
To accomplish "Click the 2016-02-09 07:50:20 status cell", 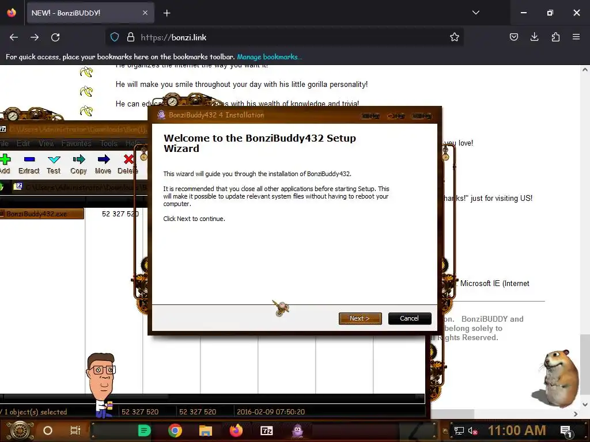I will 271,412.
